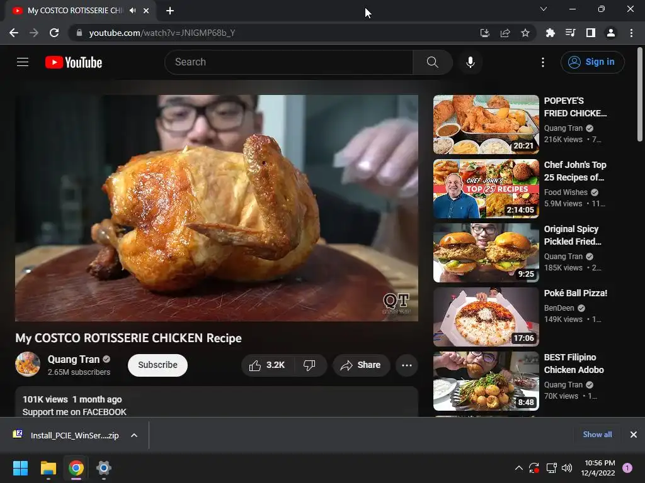Click Poké Ball Pizza! title text

(x=576, y=293)
